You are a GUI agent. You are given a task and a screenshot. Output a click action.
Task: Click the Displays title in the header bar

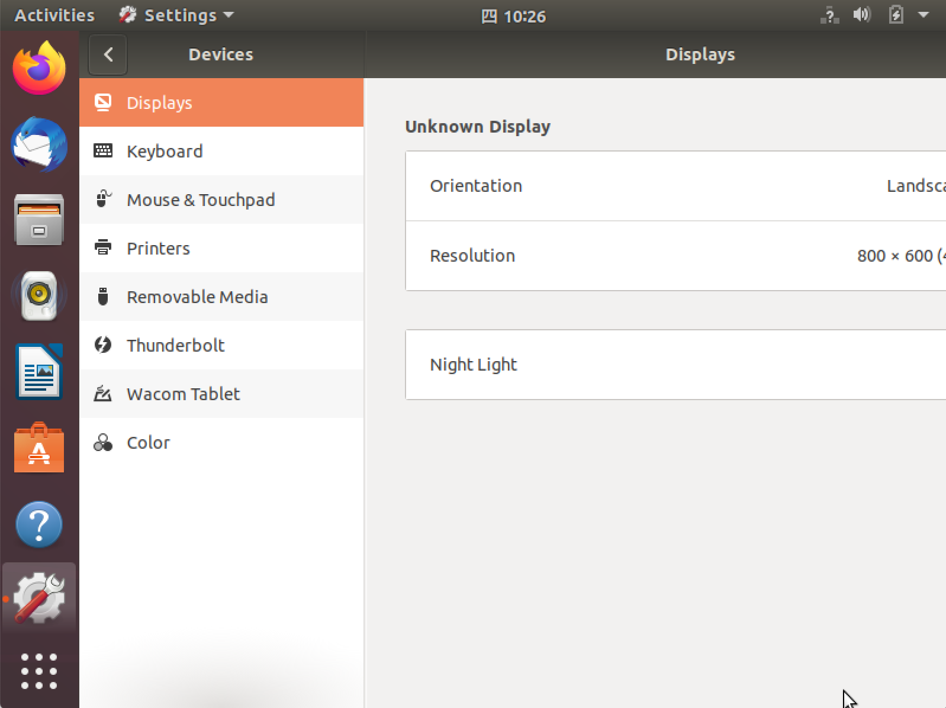pyautogui.click(x=700, y=54)
